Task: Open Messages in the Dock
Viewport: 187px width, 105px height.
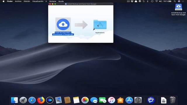Action: click(94, 100)
